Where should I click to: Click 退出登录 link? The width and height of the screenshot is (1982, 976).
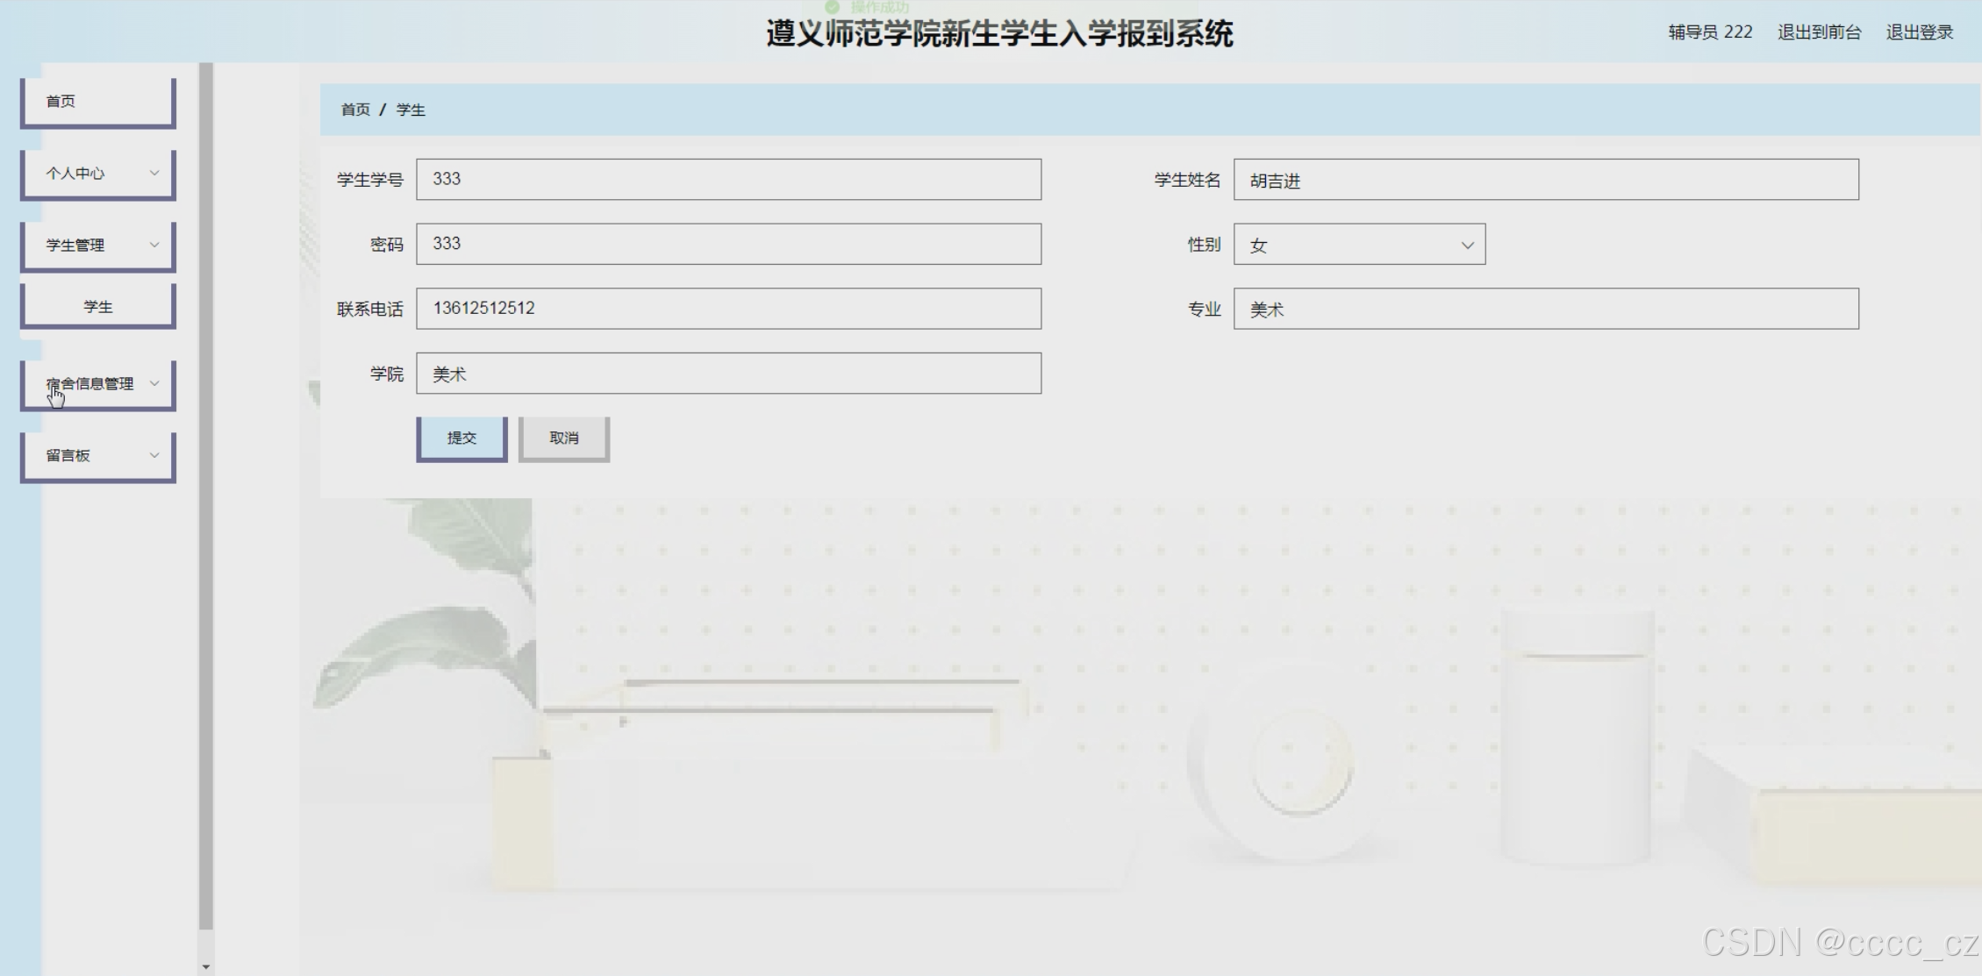point(1919,32)
